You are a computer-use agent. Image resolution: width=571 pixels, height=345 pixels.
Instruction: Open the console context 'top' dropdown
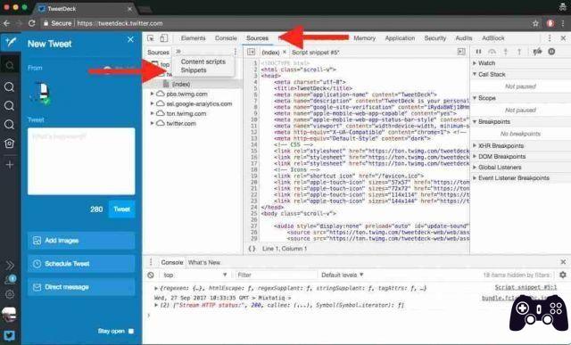(x=194, y=275)
